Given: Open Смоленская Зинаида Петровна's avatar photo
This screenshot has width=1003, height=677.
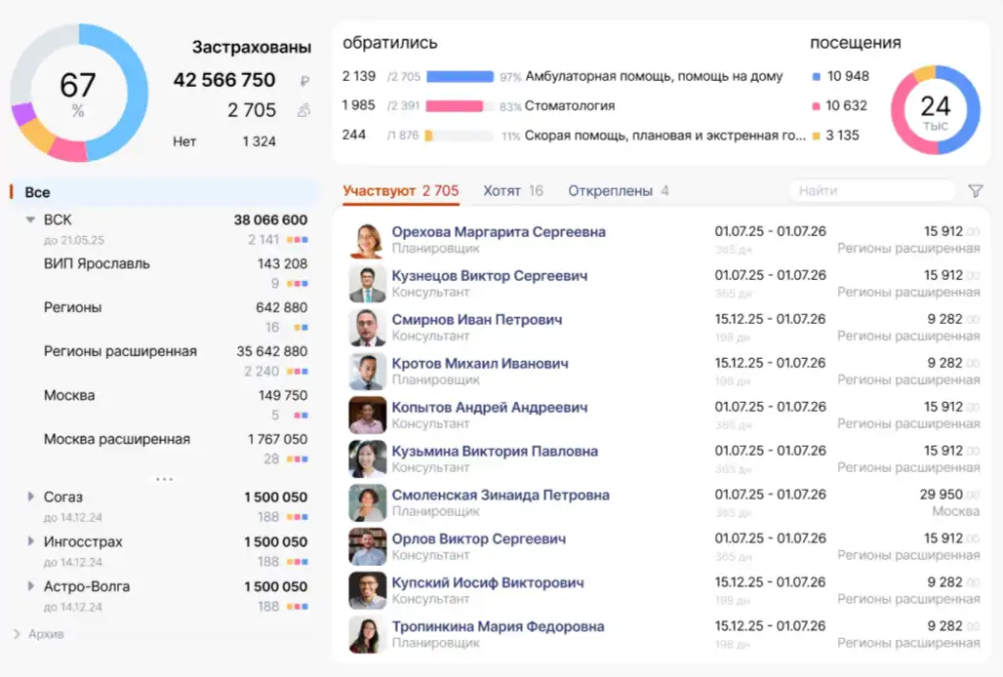Looking at the screenshot, I should pyautogui.click(x=367, y=503).
